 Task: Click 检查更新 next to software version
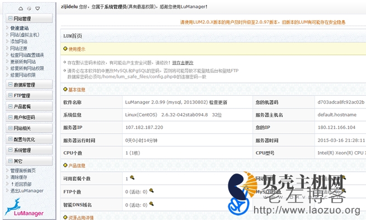pyautogui.click(x=218, y=102)
